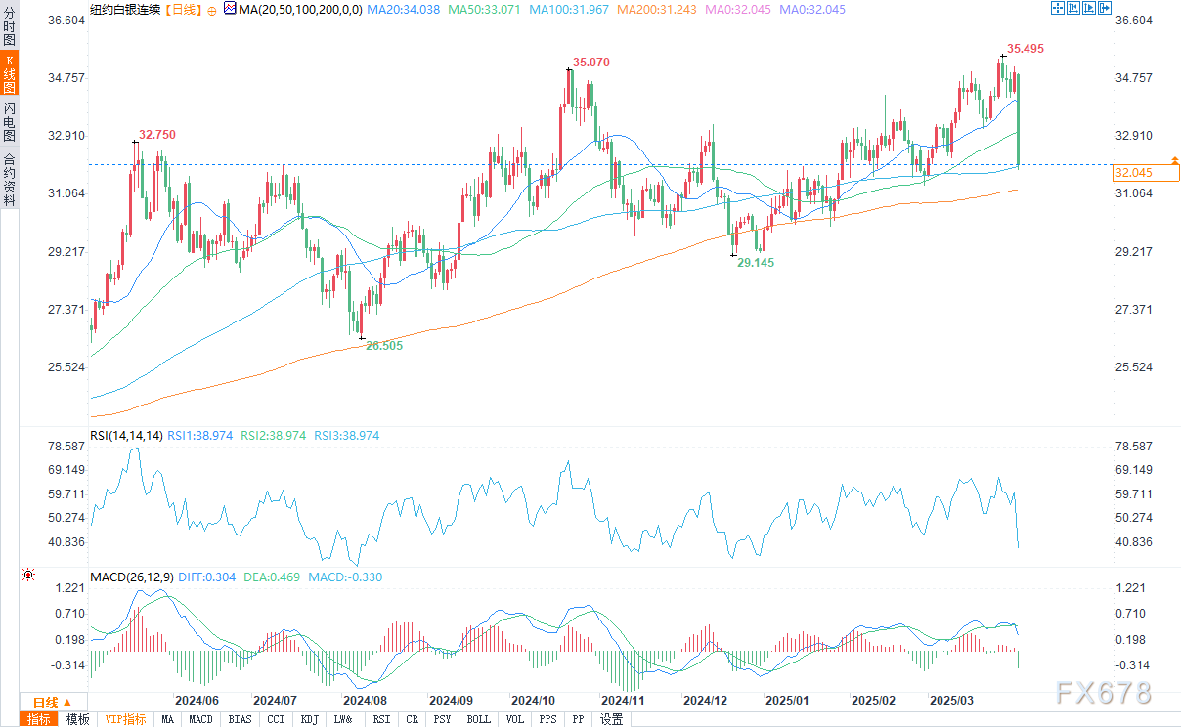Click the orange arrow above 32.045 price tag
Screen dimensions: 1181x727
click(1176, 157)
